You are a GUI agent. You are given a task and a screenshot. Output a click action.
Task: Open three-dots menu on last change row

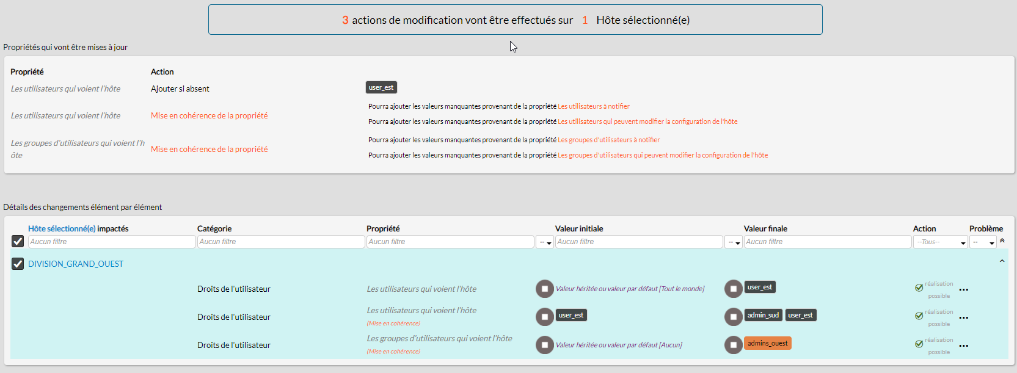click(963, 346)
